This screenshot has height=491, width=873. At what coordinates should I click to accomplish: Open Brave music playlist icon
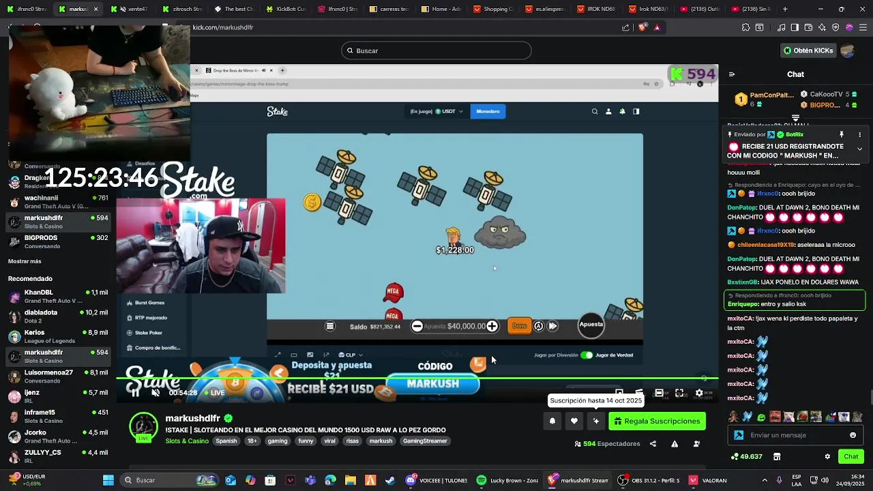(781, 27)
